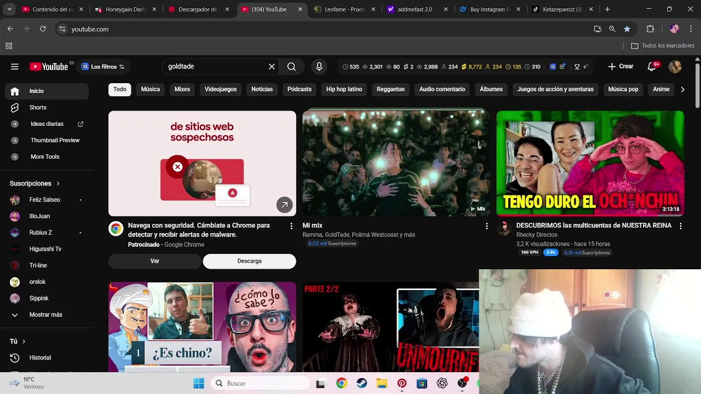Open the Mi mix thumbnail
Screen dimensions: 701x394
click(x=396, y=164)
